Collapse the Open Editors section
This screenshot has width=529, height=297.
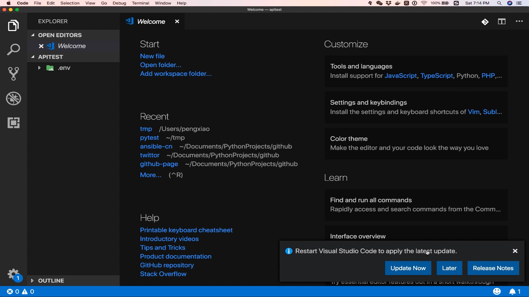[x=33, y=35]
